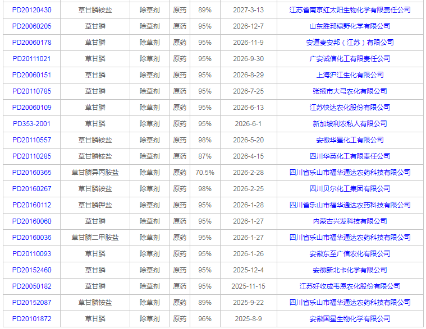Open company link 内蒙古兴发科技有限公司
This screenshot has width=426, height=329.
coord(350,221)
